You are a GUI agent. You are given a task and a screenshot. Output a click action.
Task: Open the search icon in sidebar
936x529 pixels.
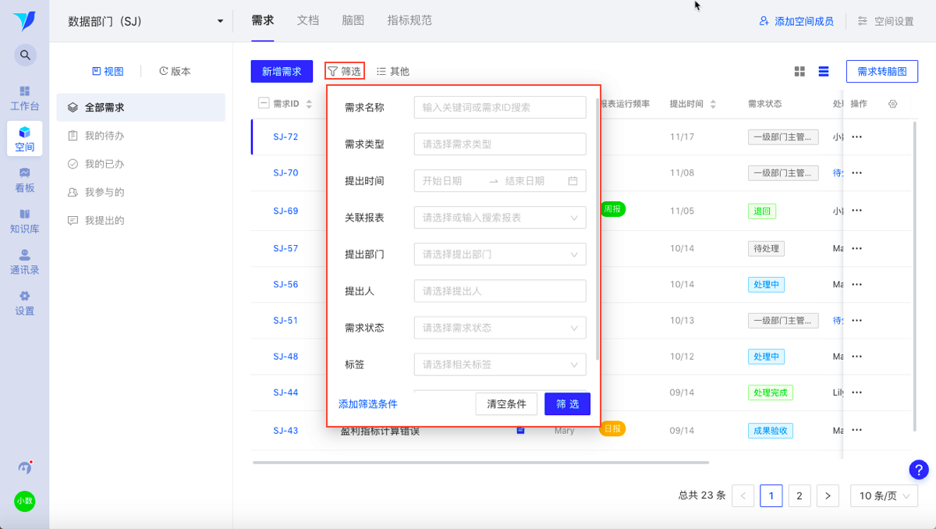click(25, 55)
